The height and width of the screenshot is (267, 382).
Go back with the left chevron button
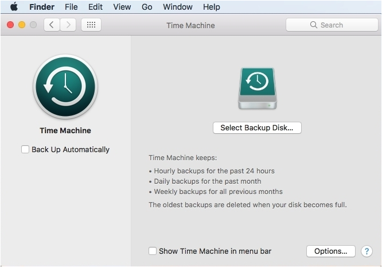click(52, 25)
